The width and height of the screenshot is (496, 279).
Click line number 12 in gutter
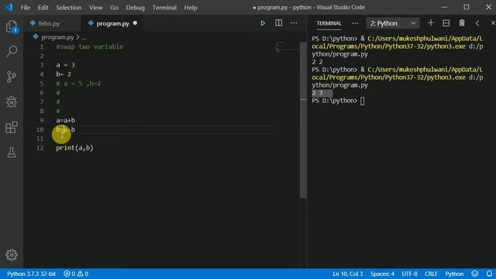coord(40,148)
